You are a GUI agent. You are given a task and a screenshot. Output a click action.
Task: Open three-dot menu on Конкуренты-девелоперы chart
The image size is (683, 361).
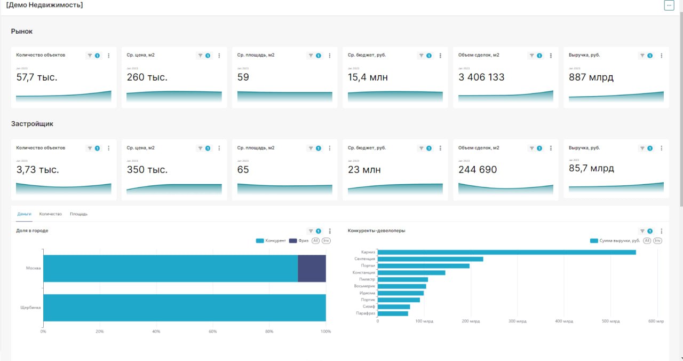tap(662, 231)
